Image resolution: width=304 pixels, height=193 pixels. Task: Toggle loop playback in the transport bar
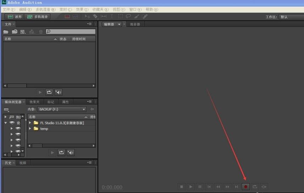coord(255,187)
